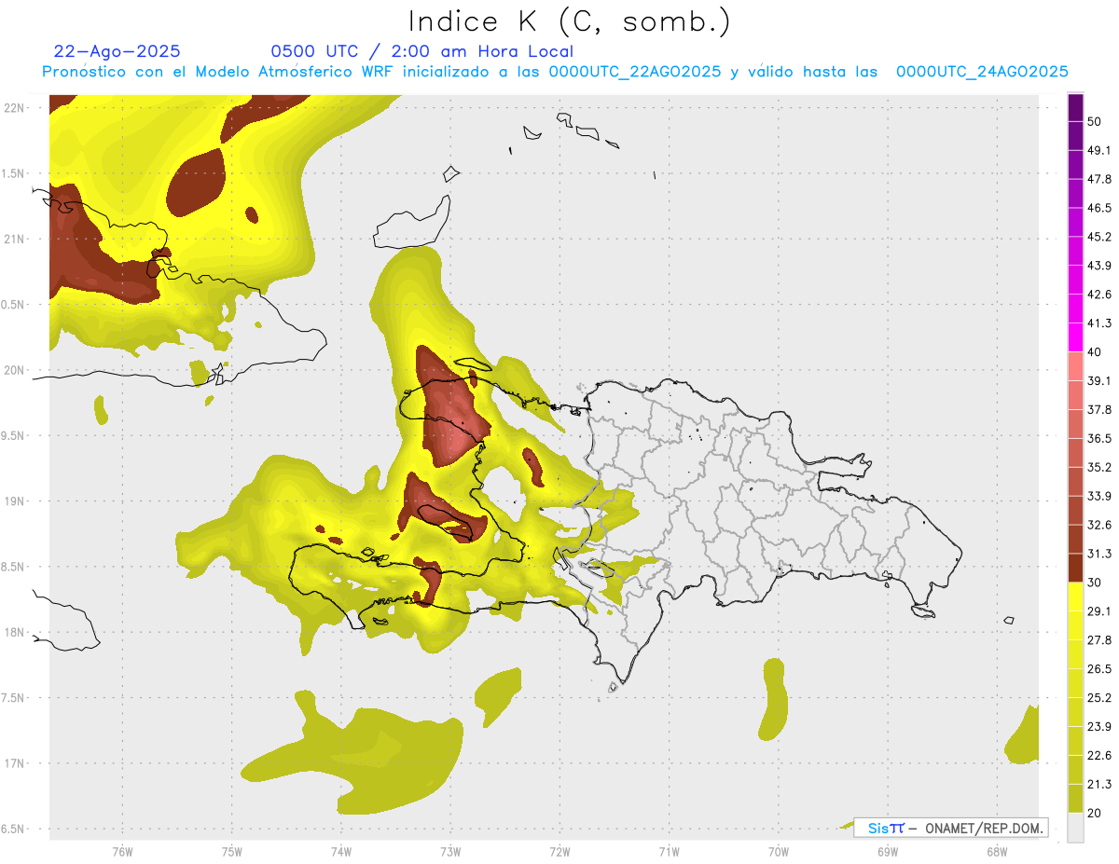The height and width of the screenshot is (864, 1119).
Task: Click the longitude label '71W'
Action: click(x=669, y=851)
